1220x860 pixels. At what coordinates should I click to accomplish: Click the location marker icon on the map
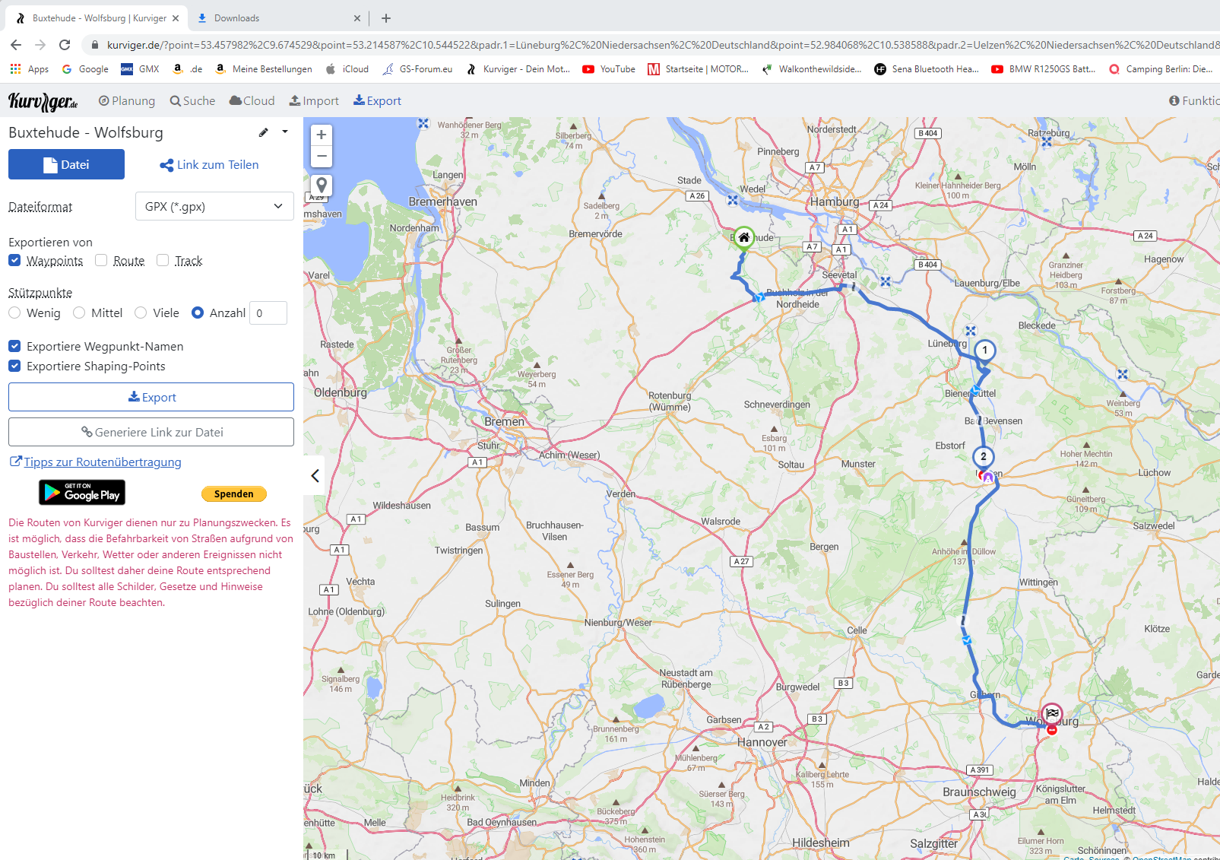point(322,185)
